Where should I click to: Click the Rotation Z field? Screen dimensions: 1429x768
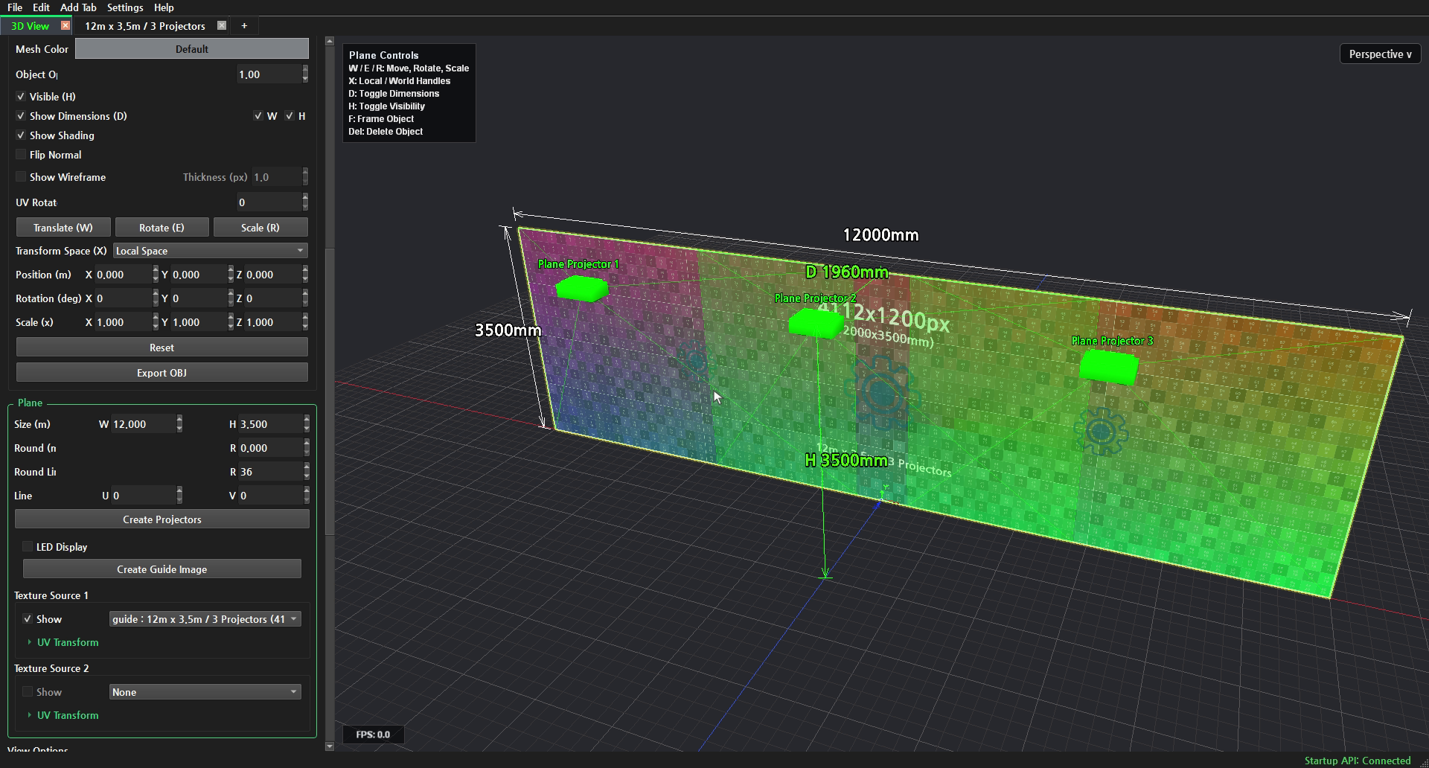pyautogui.click(x=272, y=298)
